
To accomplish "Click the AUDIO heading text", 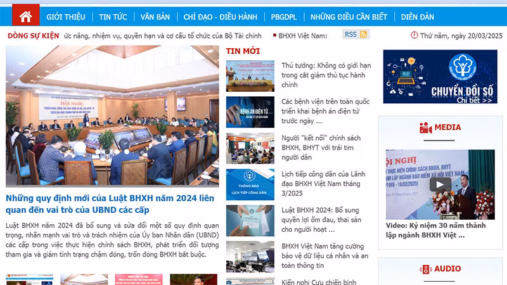I will pyautogui.click(x=447, y=269).
